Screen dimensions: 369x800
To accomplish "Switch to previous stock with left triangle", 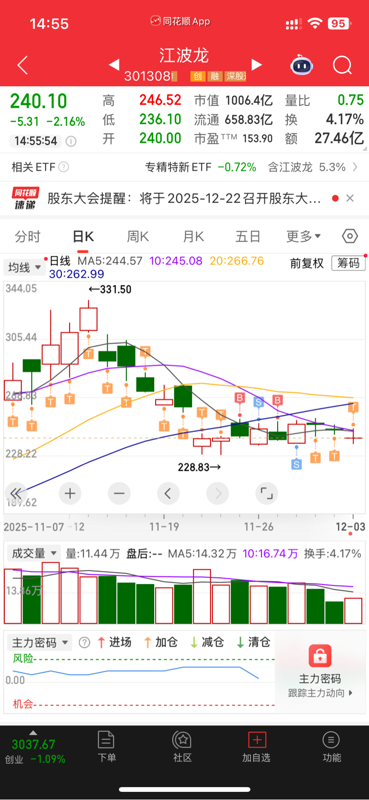I will pyautogui.click(x=114, y=64).
